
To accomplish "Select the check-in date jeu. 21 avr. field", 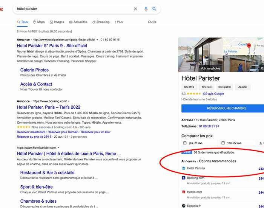I will (x=200, y=143).
